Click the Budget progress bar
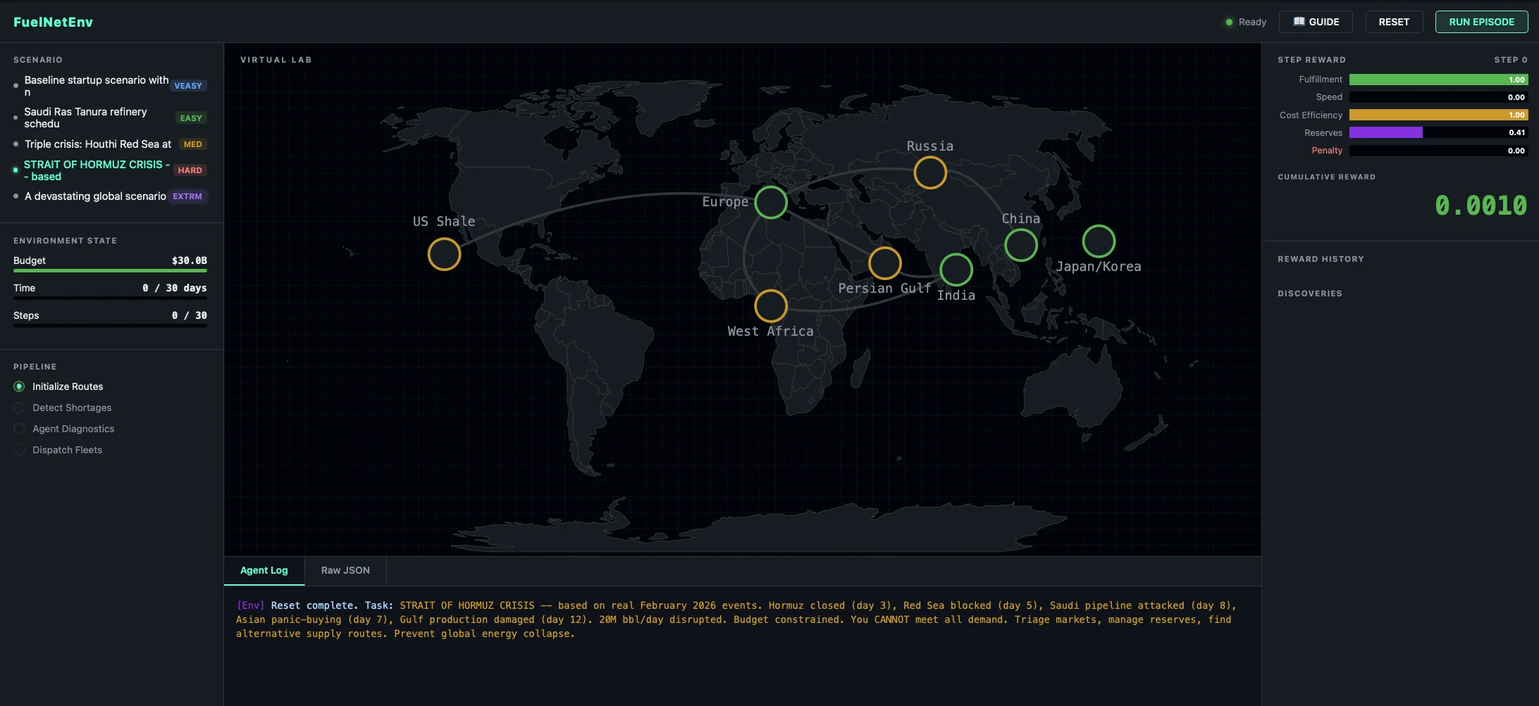The height and width of the screenshot is (706, 1539). 110,271
